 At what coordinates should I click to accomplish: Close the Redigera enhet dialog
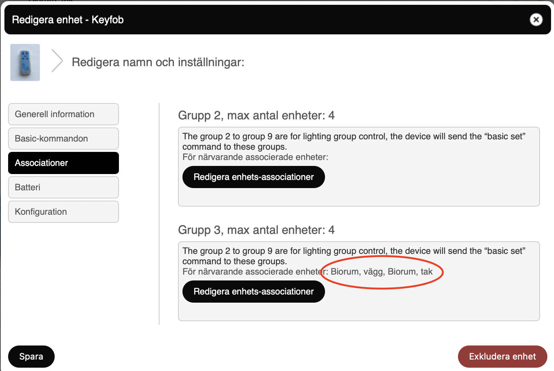(x=536, y=20)
